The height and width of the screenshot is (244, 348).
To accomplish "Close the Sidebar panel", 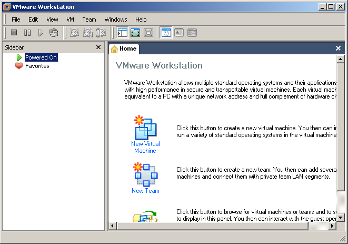I will click(x=98, y=47).
